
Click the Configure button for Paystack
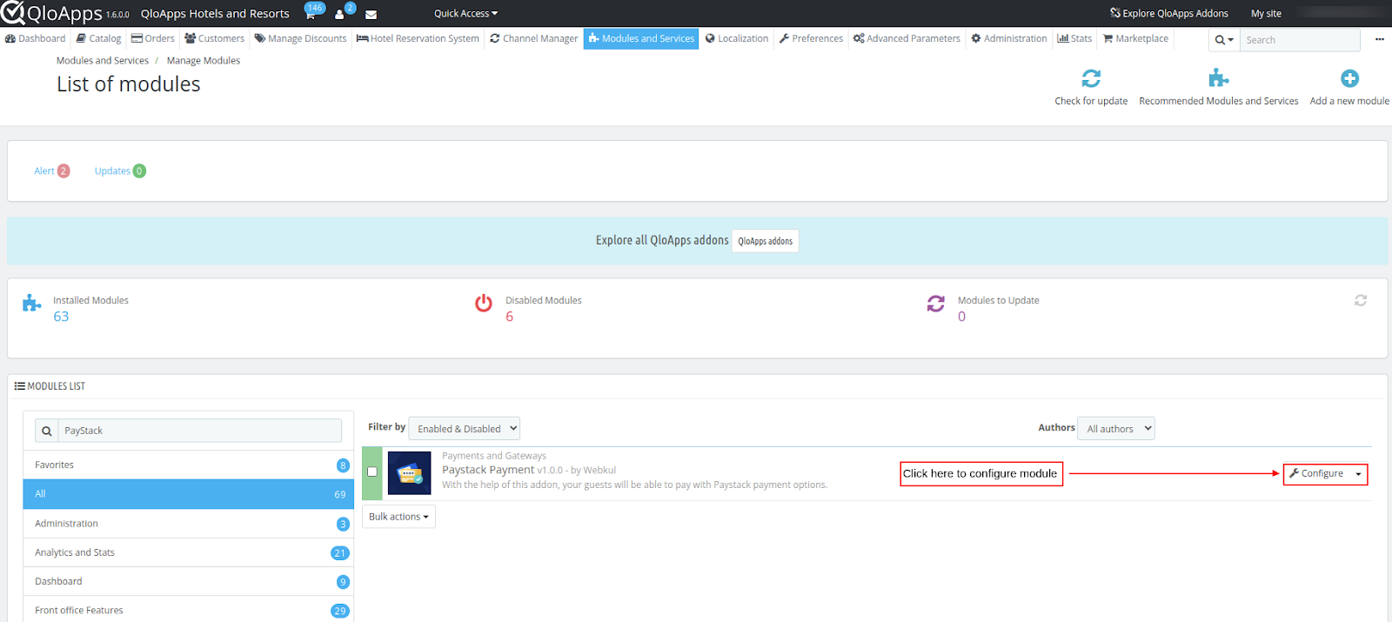pos(1316,474)
